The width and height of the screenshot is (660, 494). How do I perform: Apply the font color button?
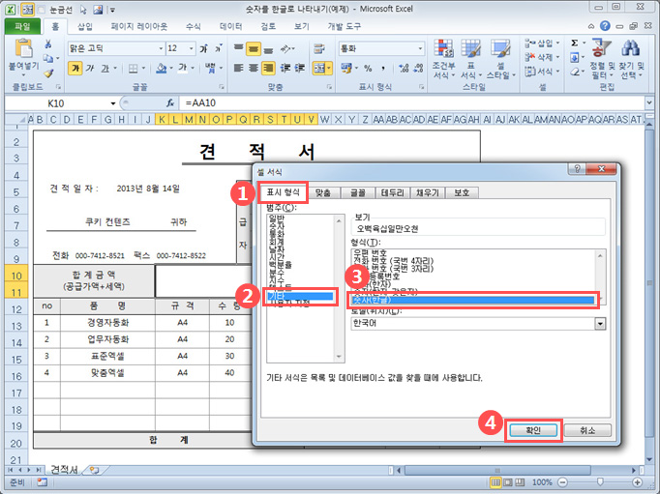click(x=183, y=68)
